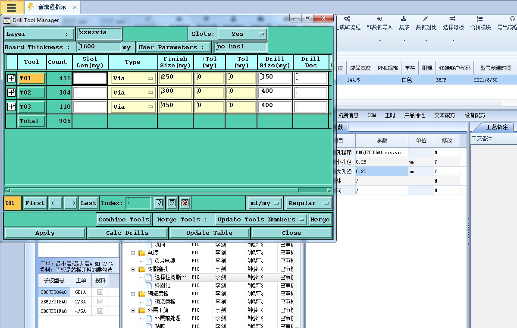Expand the T01 row plus icon
Screen dimensions: 517x328
coord(12,78)
